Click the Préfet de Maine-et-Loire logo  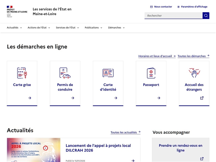tap(17, 11)
